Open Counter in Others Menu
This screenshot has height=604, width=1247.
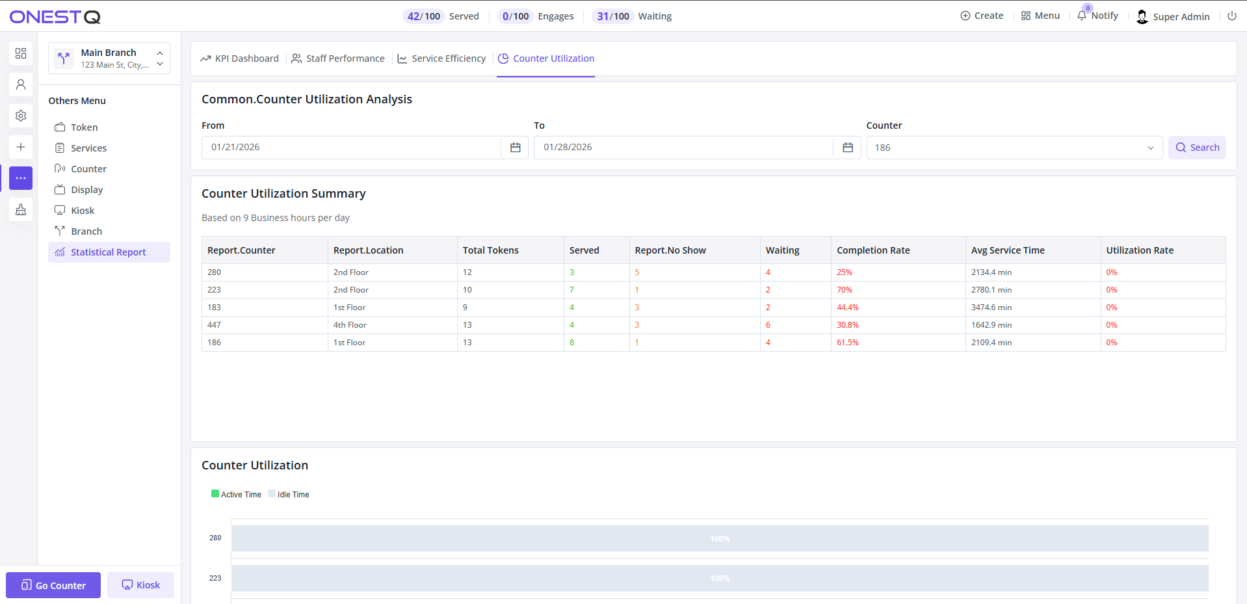tap(109, 169)
